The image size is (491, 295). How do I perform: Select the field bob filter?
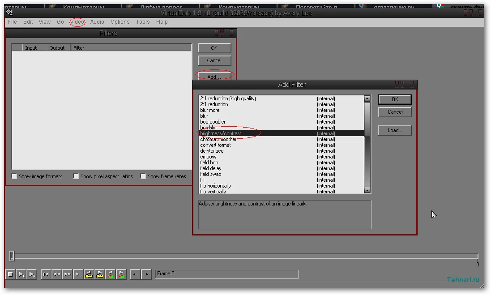point(281,162)
